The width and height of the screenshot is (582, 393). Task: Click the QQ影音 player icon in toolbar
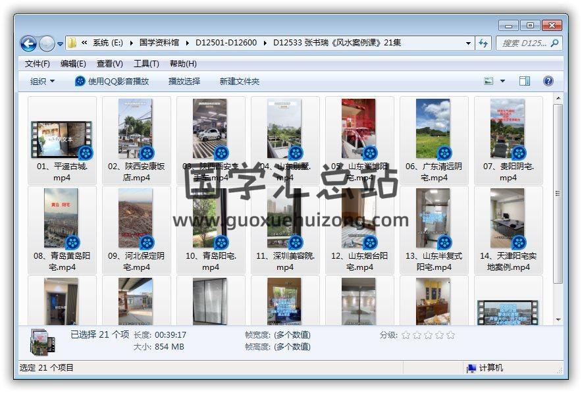pos(80,81)
